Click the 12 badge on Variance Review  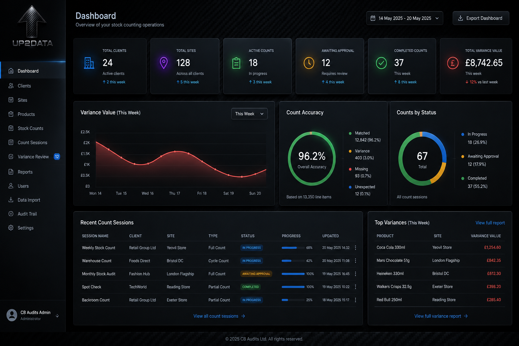57,157
